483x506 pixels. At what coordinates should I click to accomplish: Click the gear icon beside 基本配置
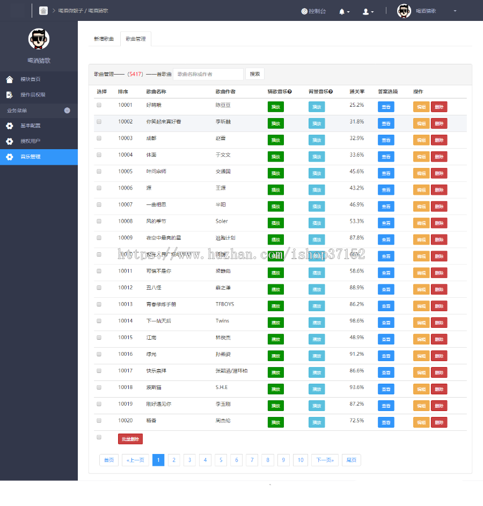point(9,126)
